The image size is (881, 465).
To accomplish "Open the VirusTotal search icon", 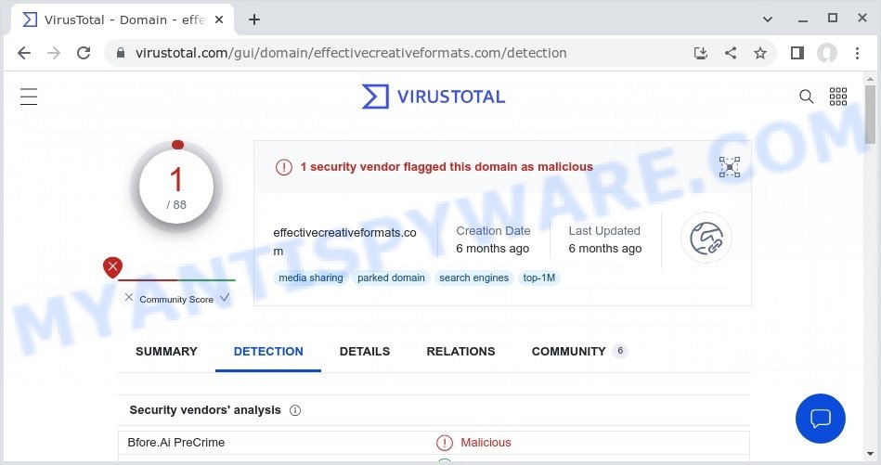I will pos(807,97).
